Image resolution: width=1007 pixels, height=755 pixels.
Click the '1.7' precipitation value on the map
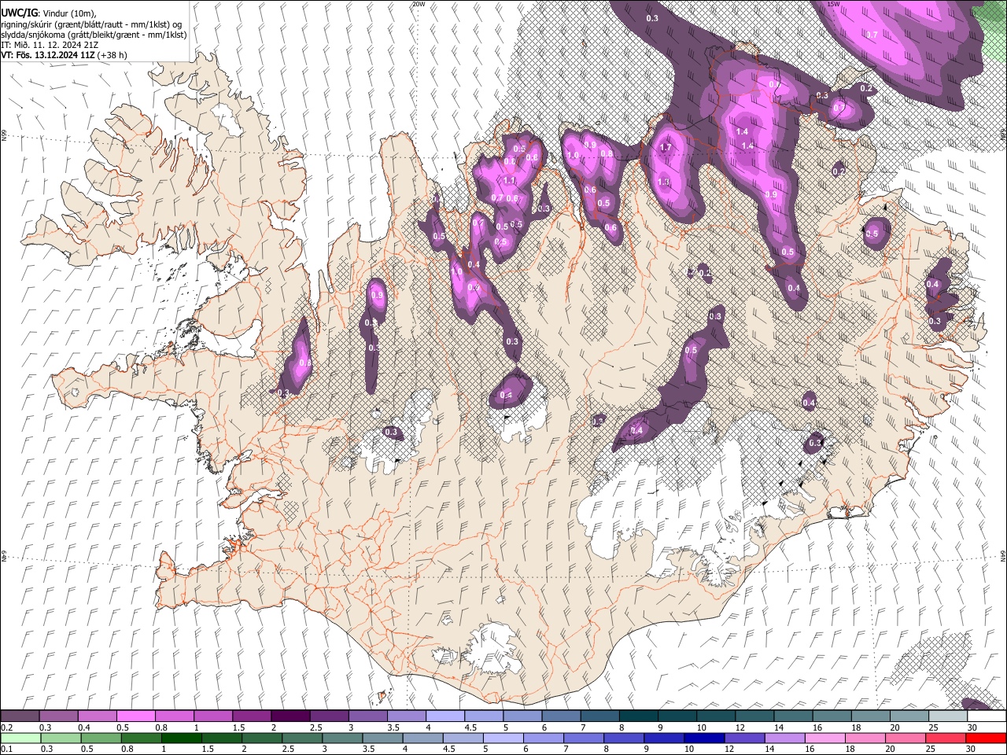665,147
